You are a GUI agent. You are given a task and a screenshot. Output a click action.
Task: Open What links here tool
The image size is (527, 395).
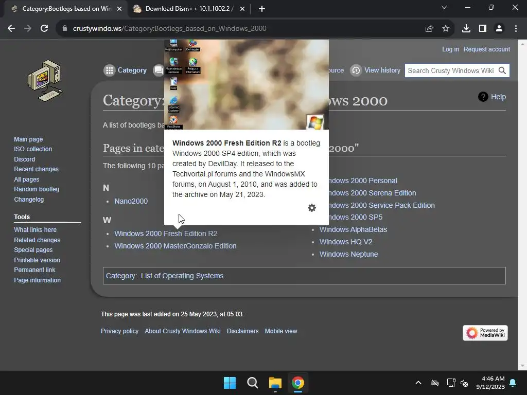click(x=36, y=230)
